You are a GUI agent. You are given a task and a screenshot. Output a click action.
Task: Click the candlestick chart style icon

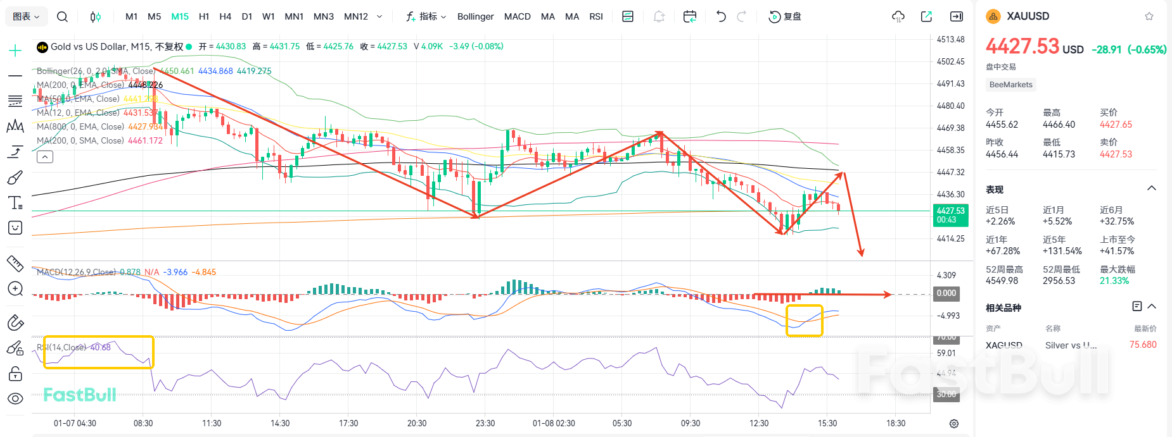[x=96, y=16]
